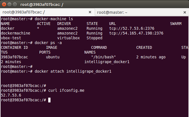The height and width of the screenshot is (117, 189).
Task: Click the intelligrape_docker1 name in docker ps output
Action: coord(107,62)
